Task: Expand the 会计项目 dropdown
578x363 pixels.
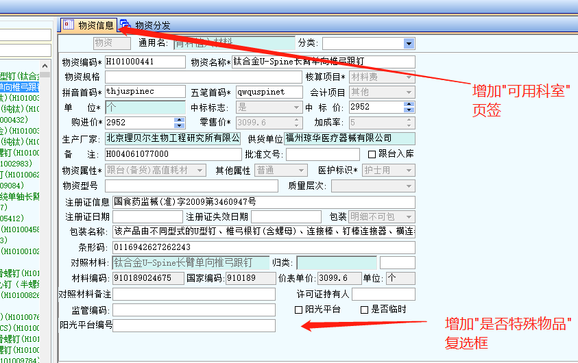Action: point(409,92)
